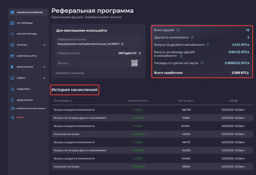This screenshot has height=175, width=256.
Task: Select row with User ID 643163
Action: tap(152, 159)
